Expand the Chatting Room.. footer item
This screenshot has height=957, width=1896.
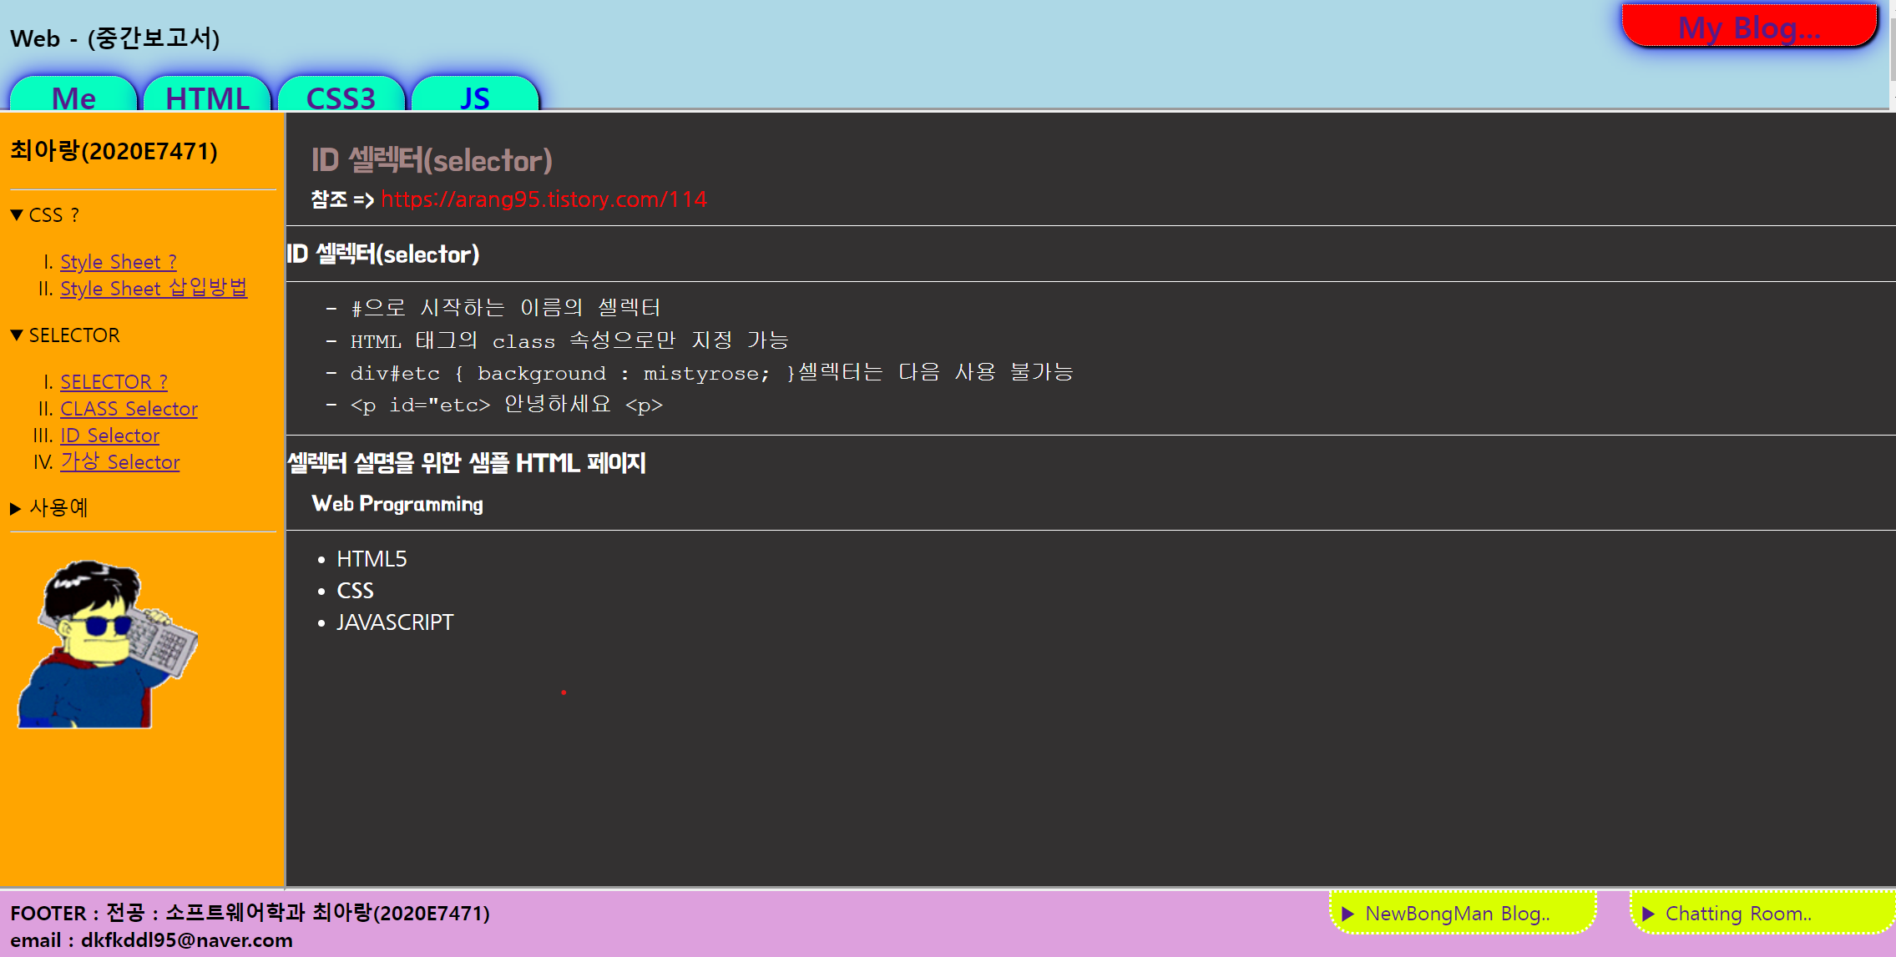1738,914
